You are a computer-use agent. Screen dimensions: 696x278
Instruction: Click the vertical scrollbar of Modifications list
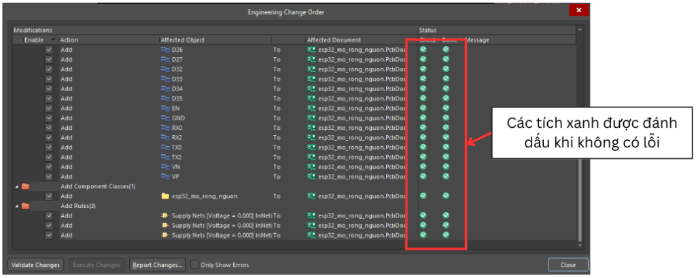[x=579, y=136]
